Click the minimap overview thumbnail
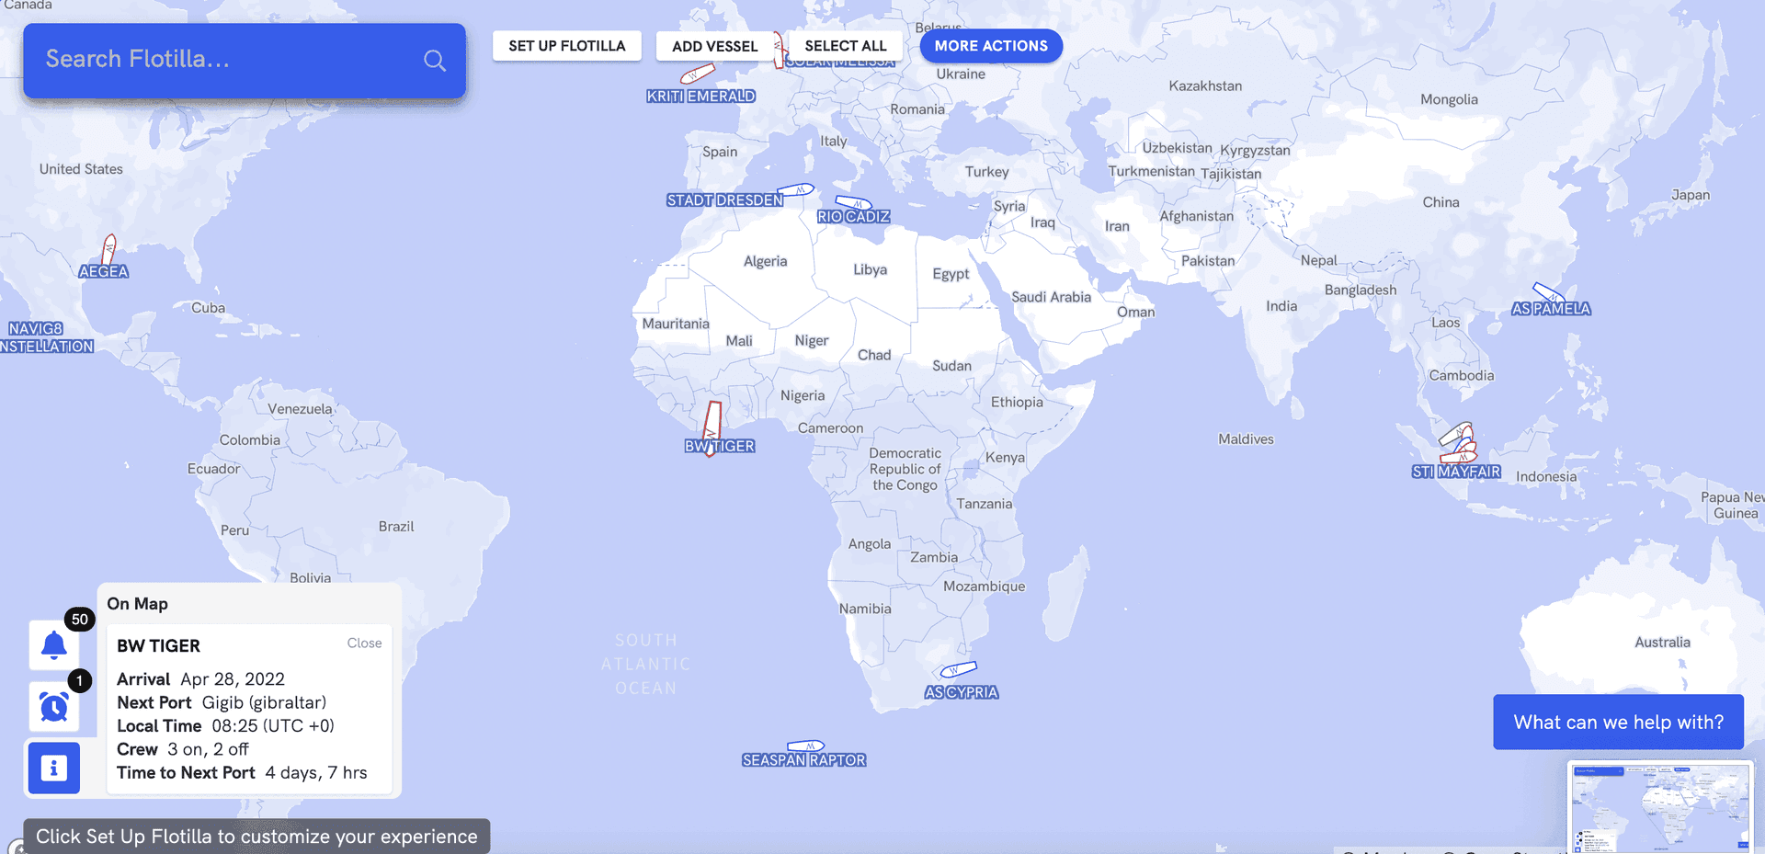 pos(1659,806)
